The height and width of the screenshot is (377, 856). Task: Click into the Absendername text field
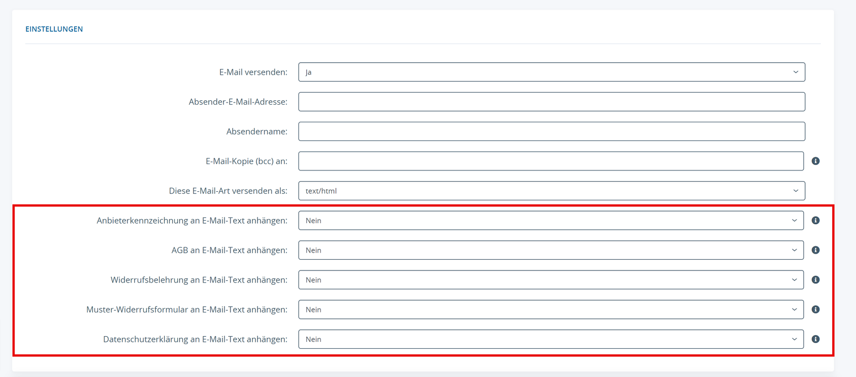551,131
